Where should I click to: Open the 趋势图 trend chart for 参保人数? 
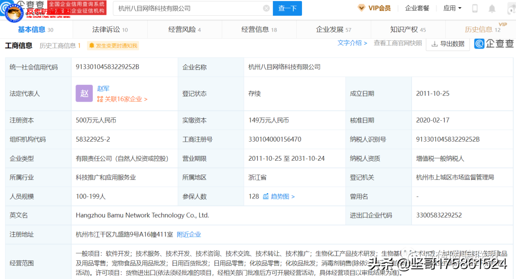point(279,196)
